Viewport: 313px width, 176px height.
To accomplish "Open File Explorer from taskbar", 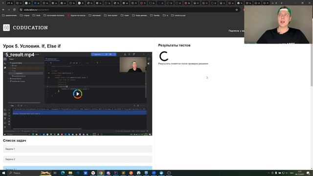I will (x=70, y=173).
